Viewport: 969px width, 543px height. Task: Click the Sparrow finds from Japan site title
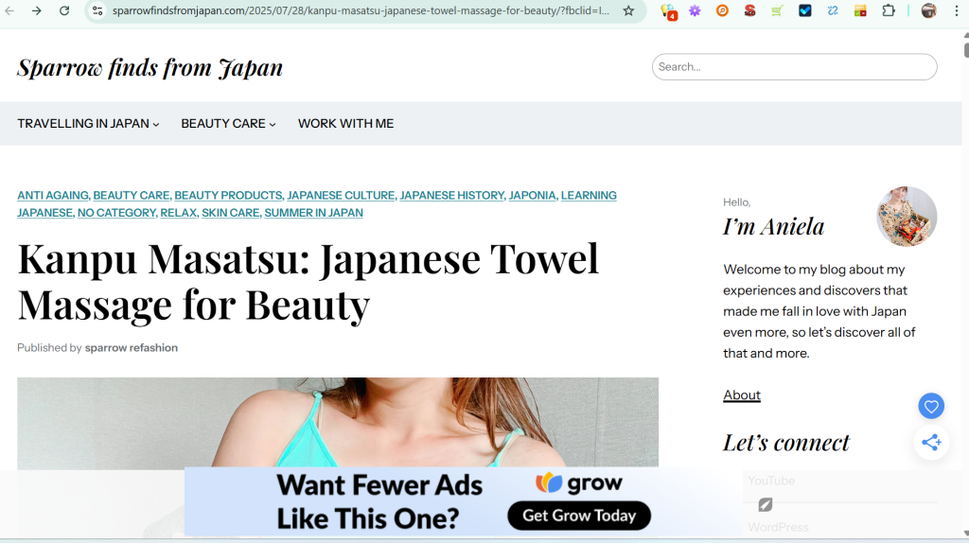[x=150, y=68]
